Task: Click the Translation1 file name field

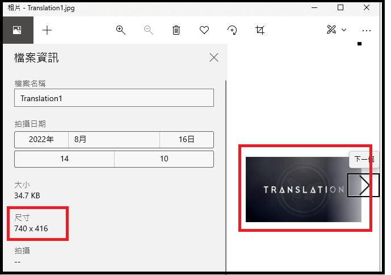Action: pos(113,98)
